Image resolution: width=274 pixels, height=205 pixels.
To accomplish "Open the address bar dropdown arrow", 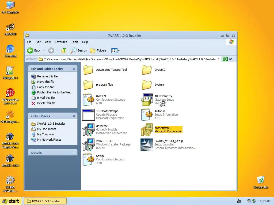I will point(219,59).
